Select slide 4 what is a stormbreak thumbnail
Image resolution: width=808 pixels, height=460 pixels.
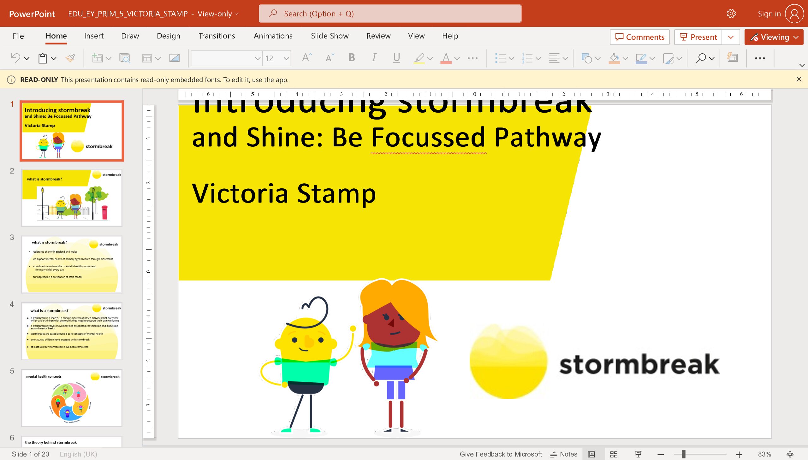pos(72,331)
